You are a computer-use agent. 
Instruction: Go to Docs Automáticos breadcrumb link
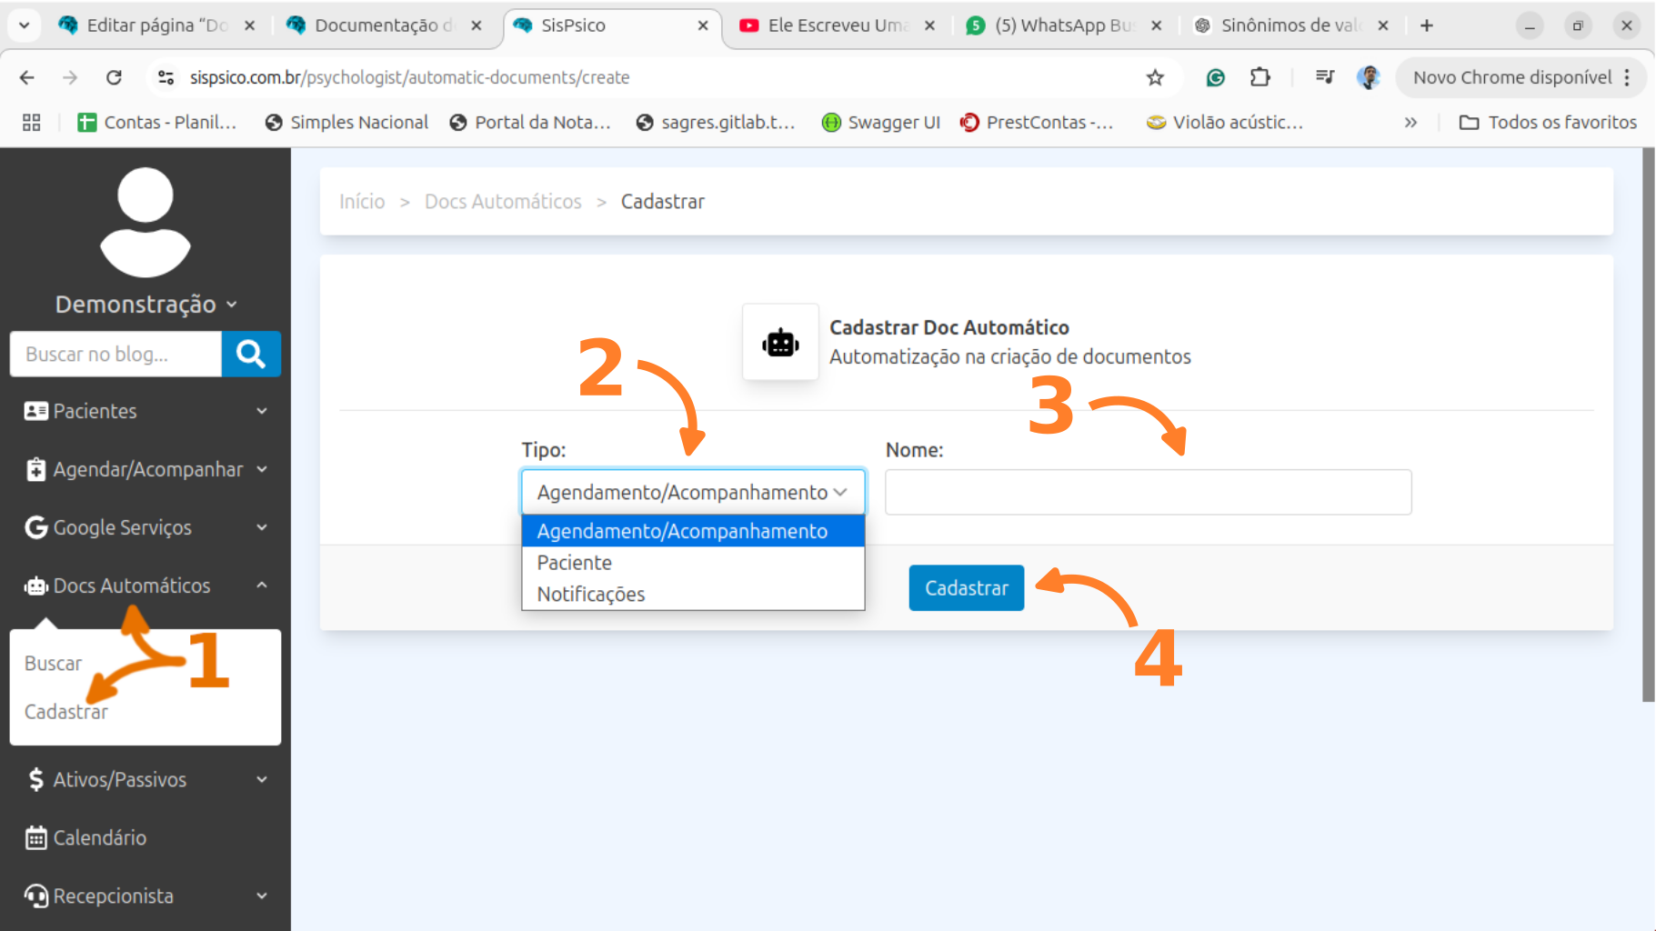(503, 202)
